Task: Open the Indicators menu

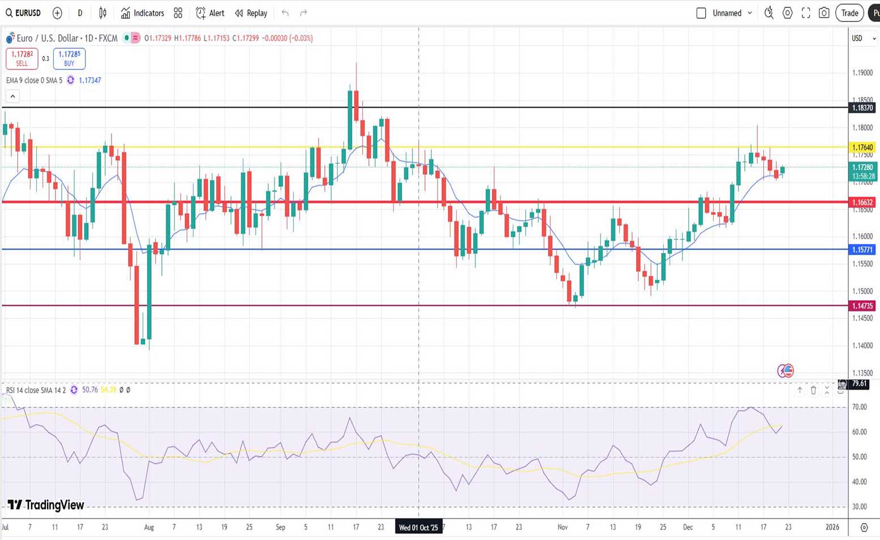Action: (x=143, y=13)
